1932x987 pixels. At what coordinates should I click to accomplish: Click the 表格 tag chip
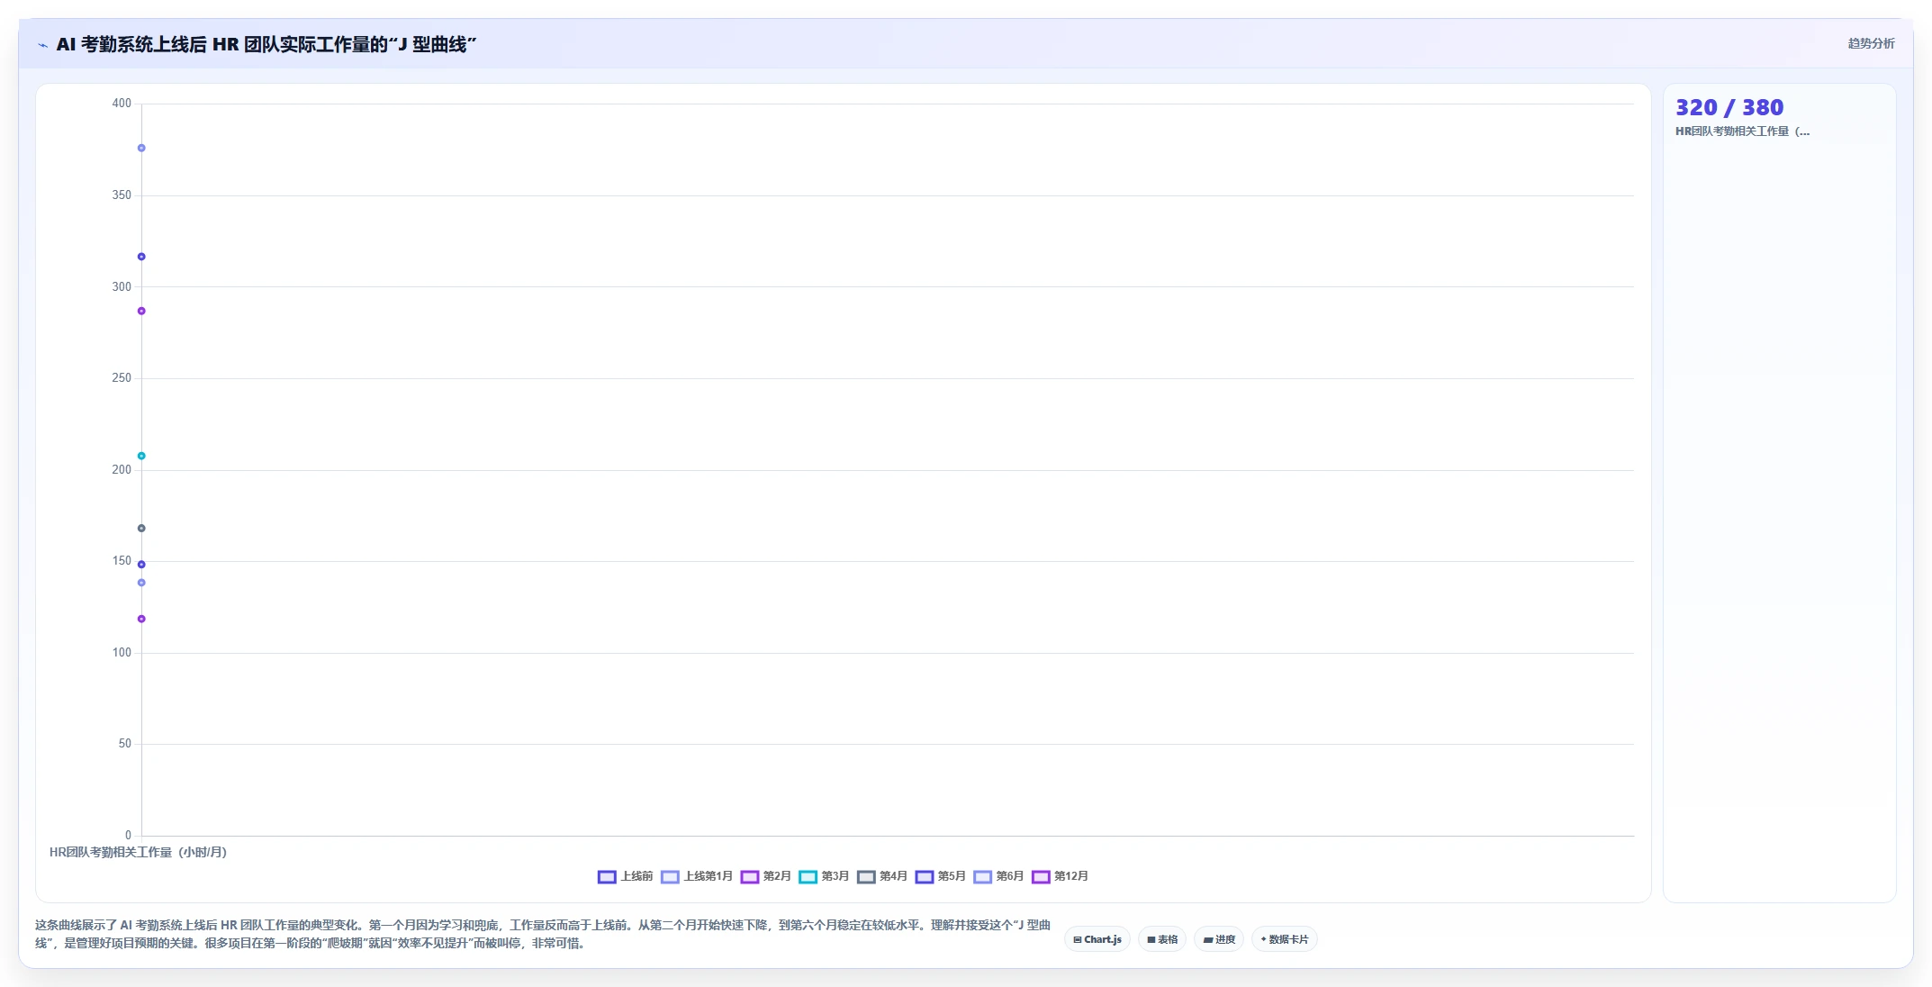(1162, 939)
